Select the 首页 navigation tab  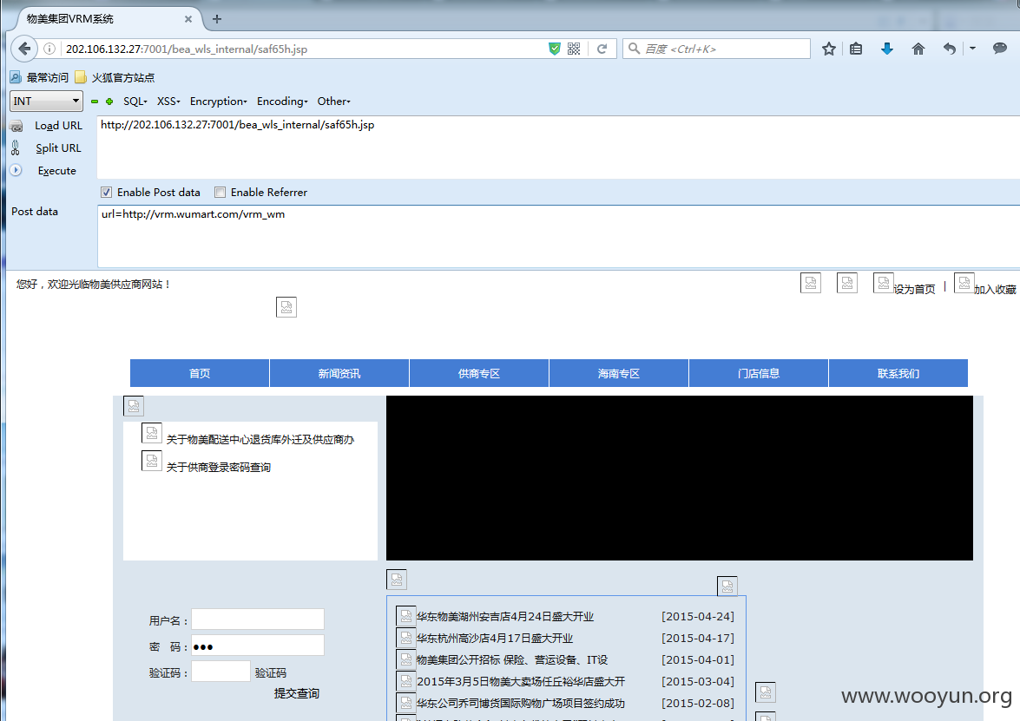pyautogui.click(x=200, y=373)
